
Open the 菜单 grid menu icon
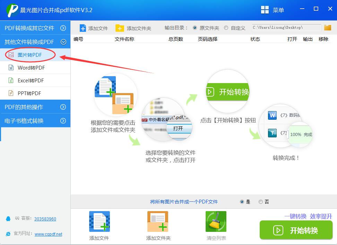[x=265, y=10]
